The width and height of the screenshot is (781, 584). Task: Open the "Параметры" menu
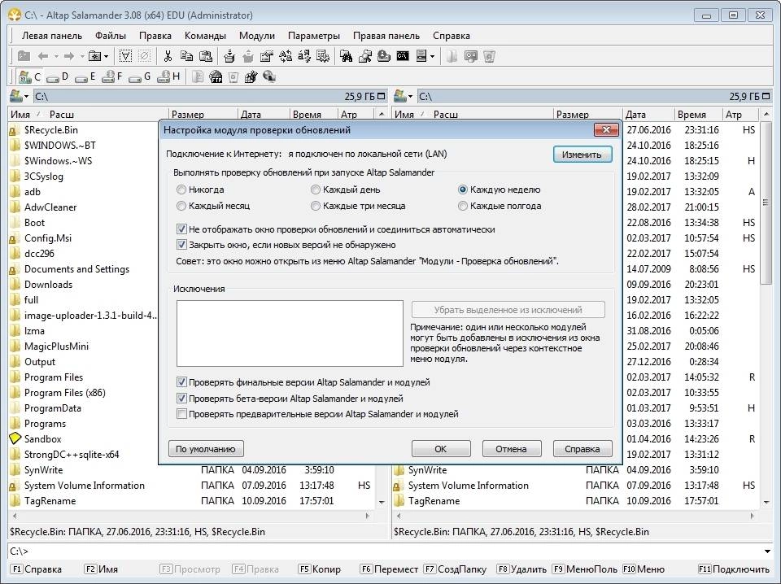click(x=314, y=36)
